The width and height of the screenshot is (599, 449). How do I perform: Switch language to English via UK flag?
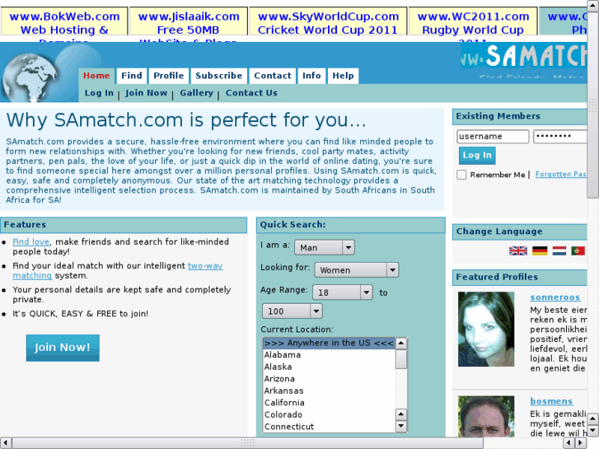coord(518,250)
